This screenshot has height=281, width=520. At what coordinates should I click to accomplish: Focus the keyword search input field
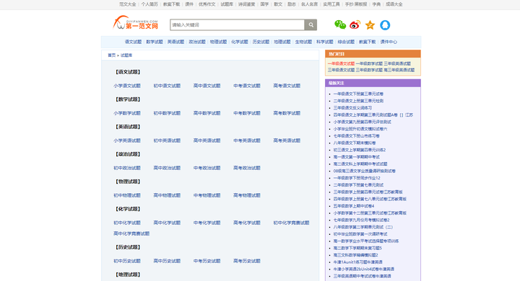[238, 24]
